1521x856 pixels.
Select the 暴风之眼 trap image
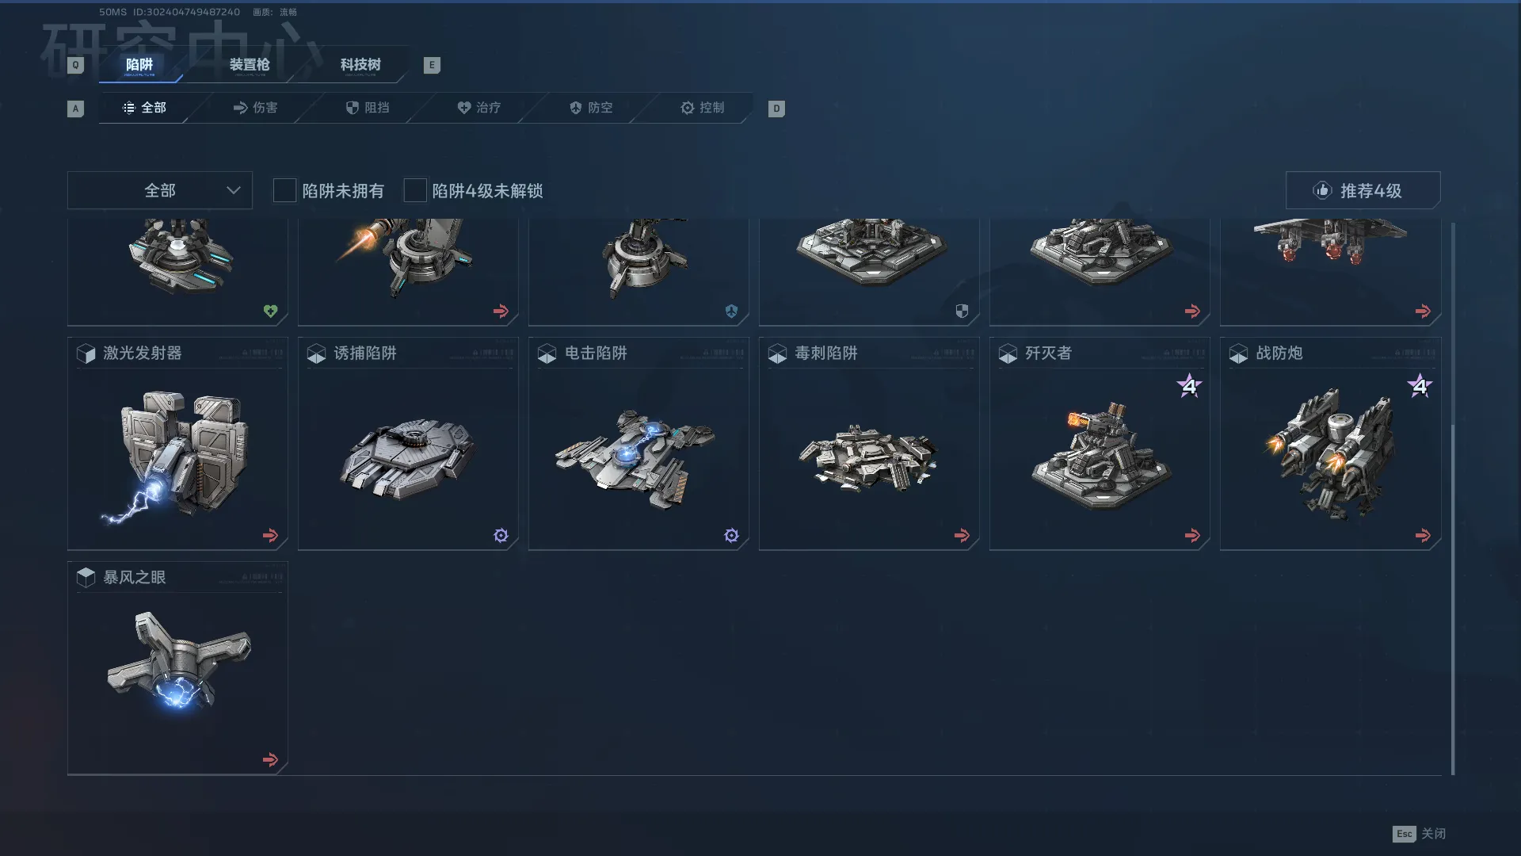click(179, 659)
